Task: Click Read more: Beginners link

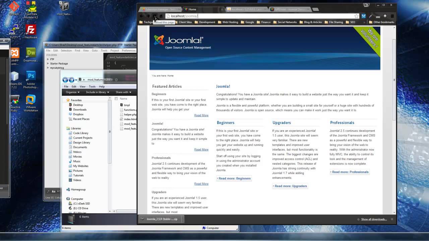Action: click(234, 178)
